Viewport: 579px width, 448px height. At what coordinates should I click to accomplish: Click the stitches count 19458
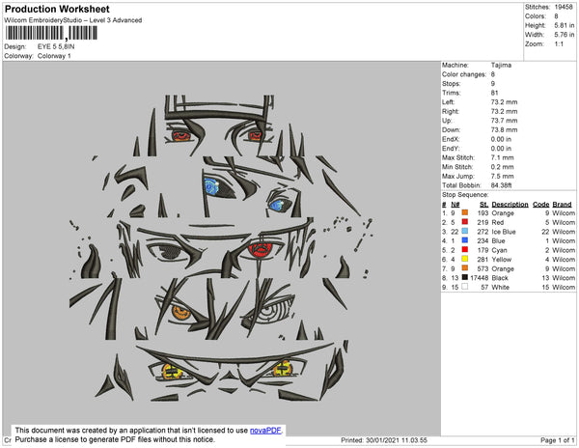[564, 7]
